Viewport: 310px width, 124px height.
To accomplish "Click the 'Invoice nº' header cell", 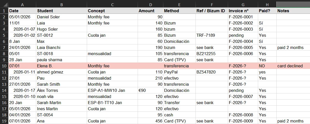I will 243,11.
